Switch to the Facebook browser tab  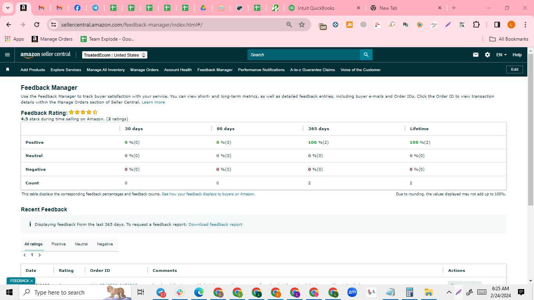[x=77, y=8]
